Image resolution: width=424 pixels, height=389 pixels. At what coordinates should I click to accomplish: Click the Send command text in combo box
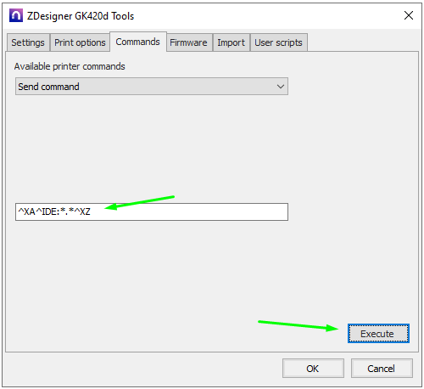tap(48, 87)
